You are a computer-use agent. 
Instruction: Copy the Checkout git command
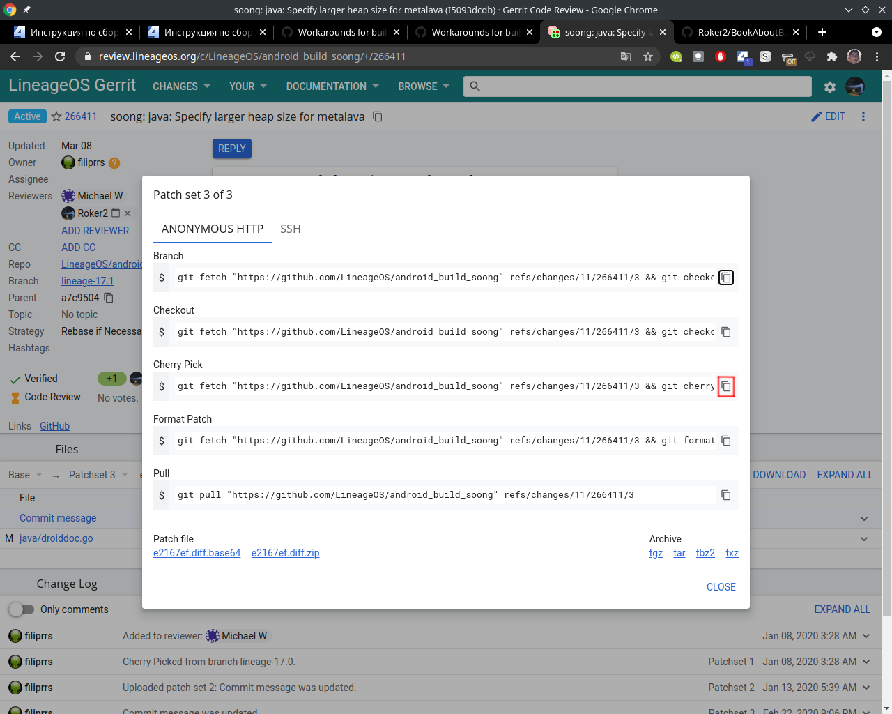726,332
